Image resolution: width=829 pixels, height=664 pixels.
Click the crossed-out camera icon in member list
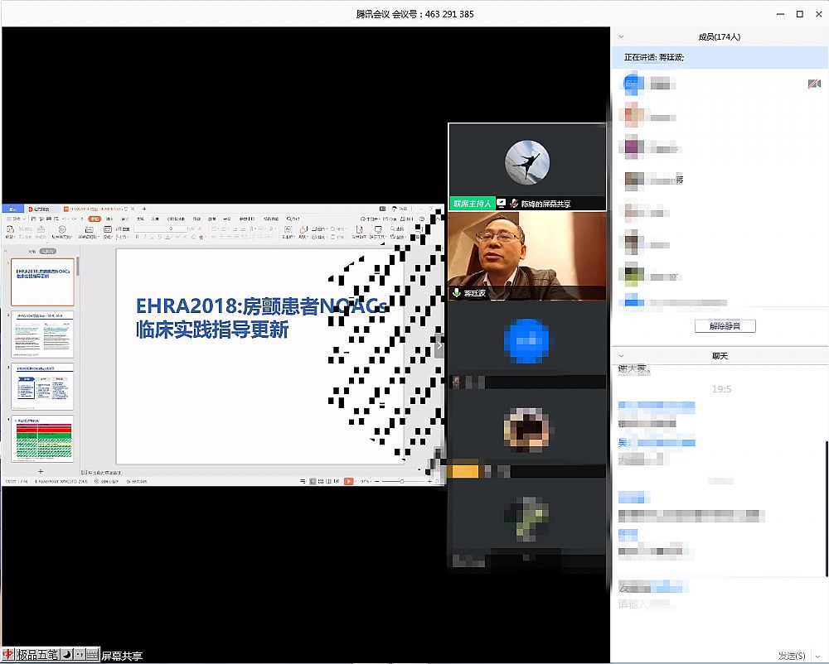click(814, 84)
